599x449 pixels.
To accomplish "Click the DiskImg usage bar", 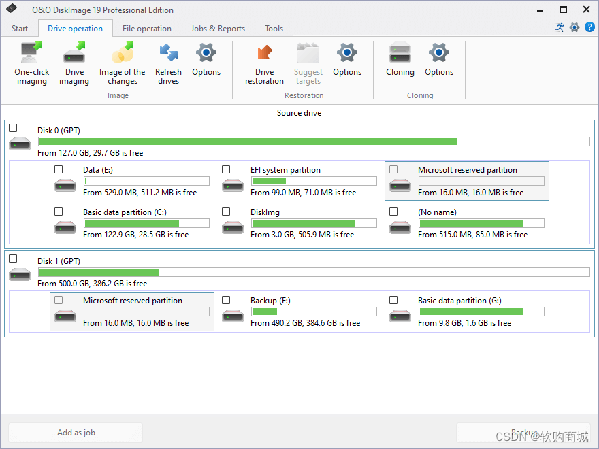I will click(314, 223).
